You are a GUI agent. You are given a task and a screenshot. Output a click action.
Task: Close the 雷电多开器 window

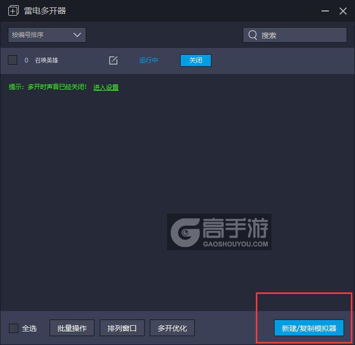point(343,11)
